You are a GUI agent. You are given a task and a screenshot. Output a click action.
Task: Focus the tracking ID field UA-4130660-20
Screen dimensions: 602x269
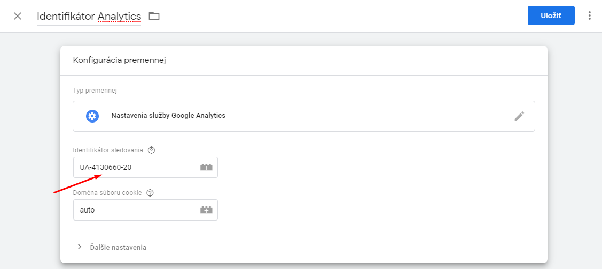pos(135,167)
